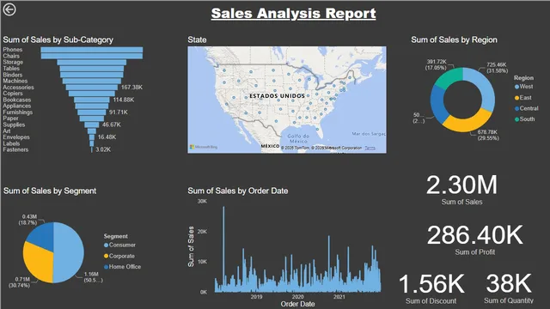Select the Phones bar in funnel chart
Image resolution: width=550 pixels, height=309 pixels.
92,50
